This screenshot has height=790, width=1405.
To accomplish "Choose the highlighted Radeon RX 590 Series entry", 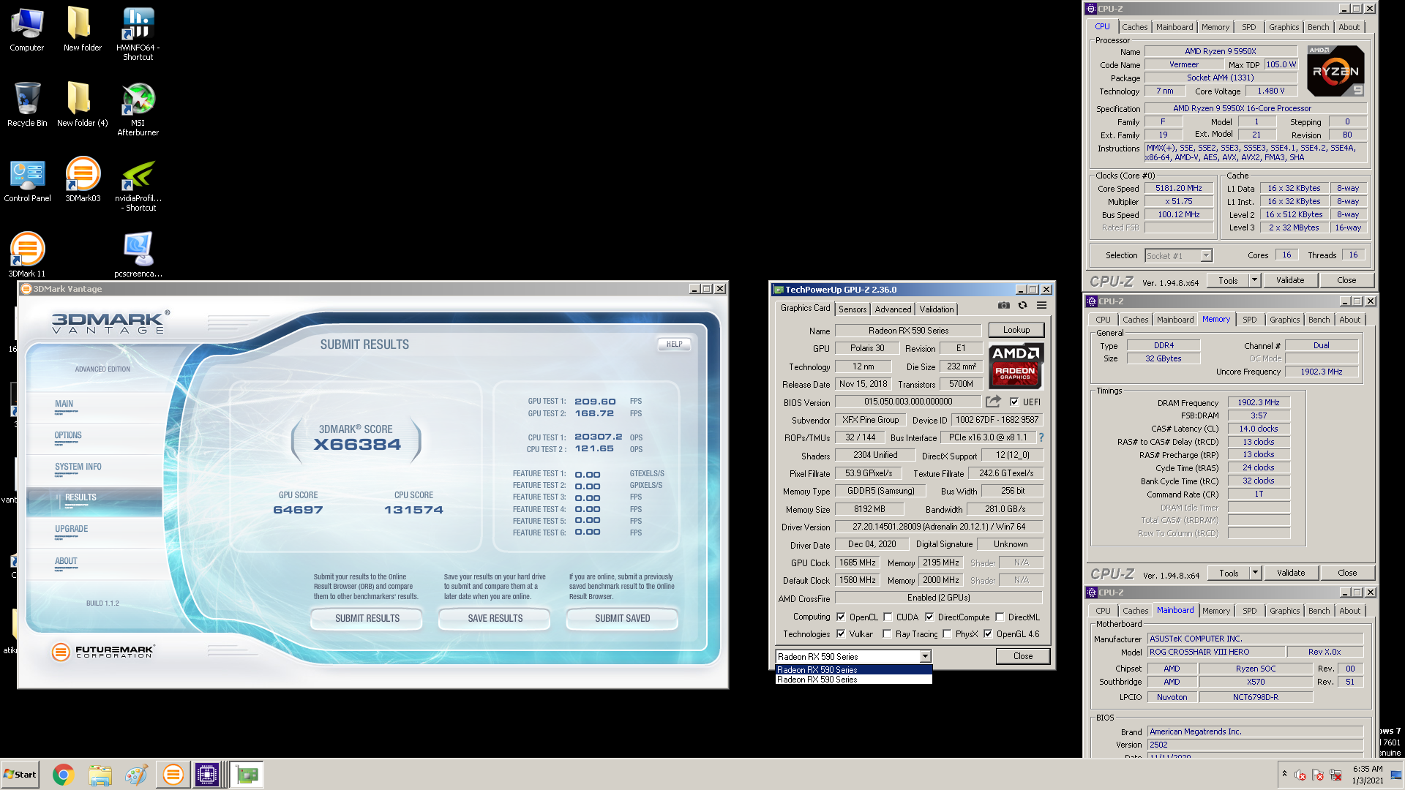I will [853, 669].
